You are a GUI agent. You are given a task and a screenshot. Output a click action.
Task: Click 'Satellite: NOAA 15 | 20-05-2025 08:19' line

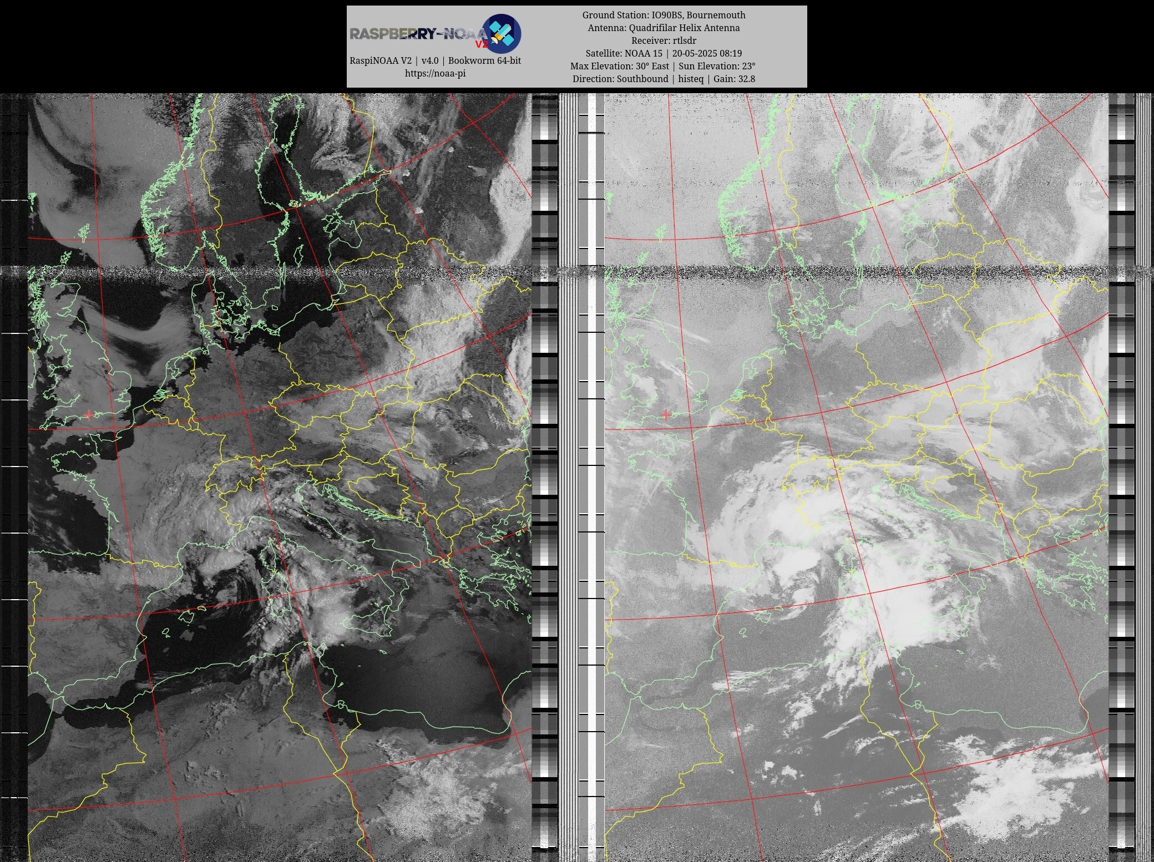(x=664, y=53)
